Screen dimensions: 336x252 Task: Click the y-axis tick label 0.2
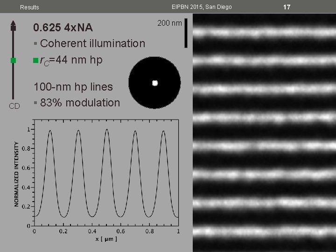26,207
